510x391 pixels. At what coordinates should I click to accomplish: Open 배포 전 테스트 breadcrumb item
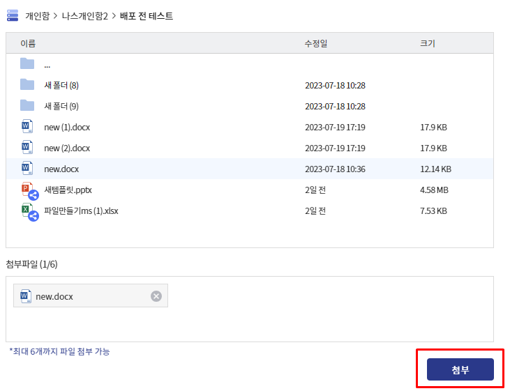click(147, 15)
